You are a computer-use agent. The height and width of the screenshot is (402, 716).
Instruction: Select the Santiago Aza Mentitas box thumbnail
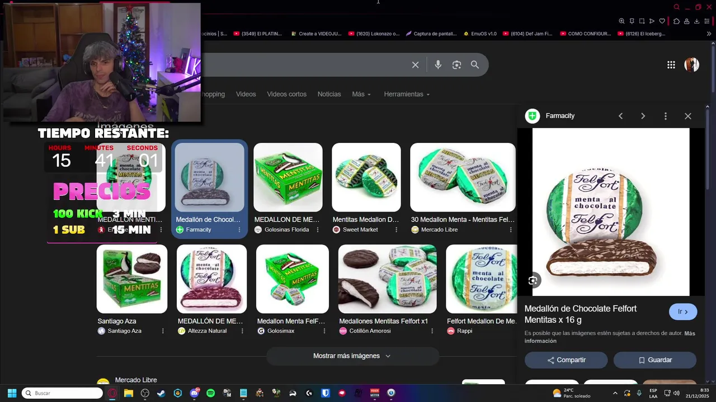coord(132,279)
